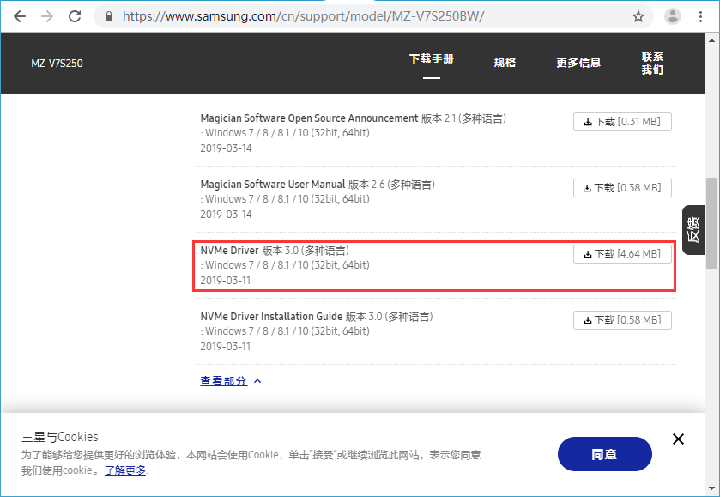Image resolution: width=720 pixels, height=497 pixels.
Task: Click scrollbar up arrow
Action: [711, 40]
